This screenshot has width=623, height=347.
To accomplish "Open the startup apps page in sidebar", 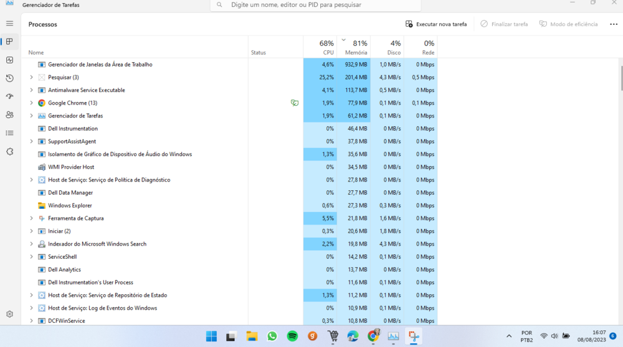I will click(x=9, y=96).
